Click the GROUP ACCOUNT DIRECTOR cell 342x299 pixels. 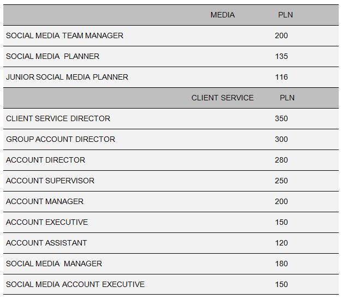pos(61,139)
